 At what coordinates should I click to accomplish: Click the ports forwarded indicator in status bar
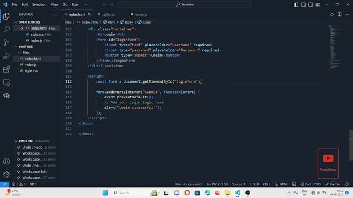(33, 184)
